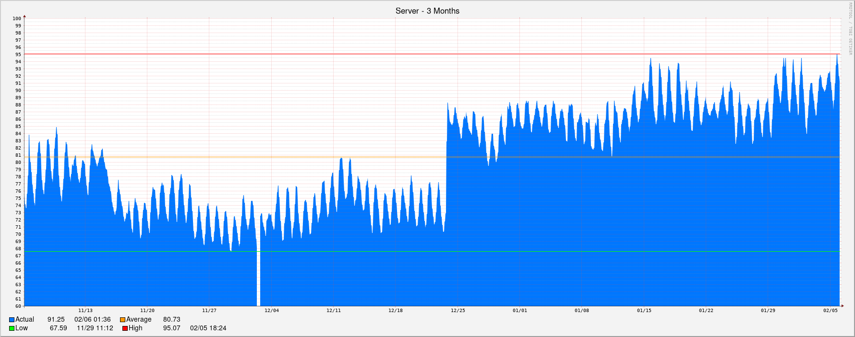855x337 pixels.
Task: Click the green Low legend swatch
Action: (12, 328)
